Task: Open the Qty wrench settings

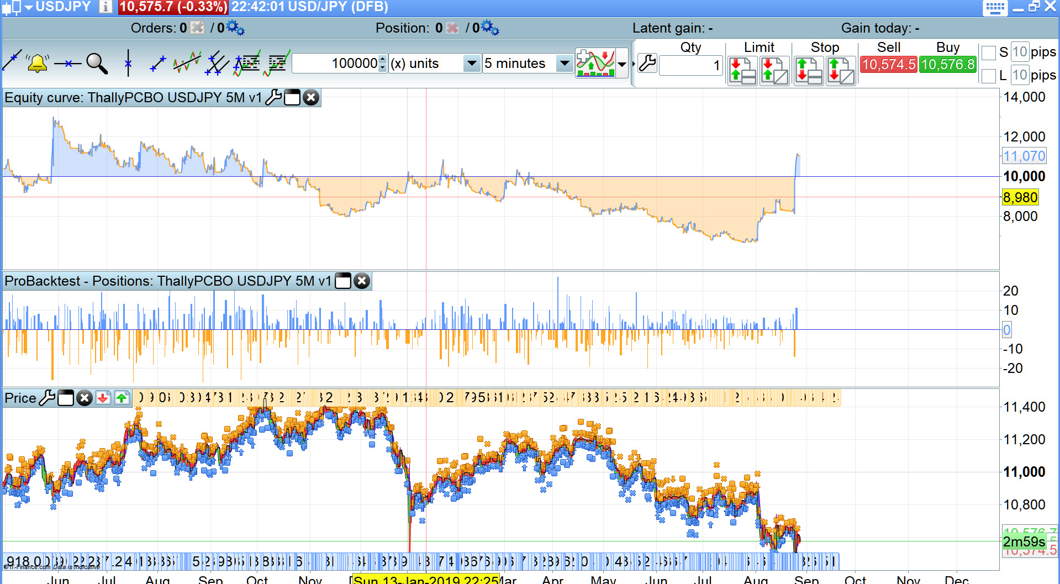Action: 647,63
